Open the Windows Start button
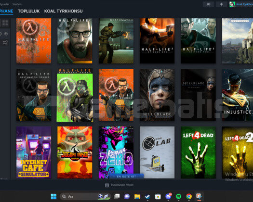 (x=53, y=196)
